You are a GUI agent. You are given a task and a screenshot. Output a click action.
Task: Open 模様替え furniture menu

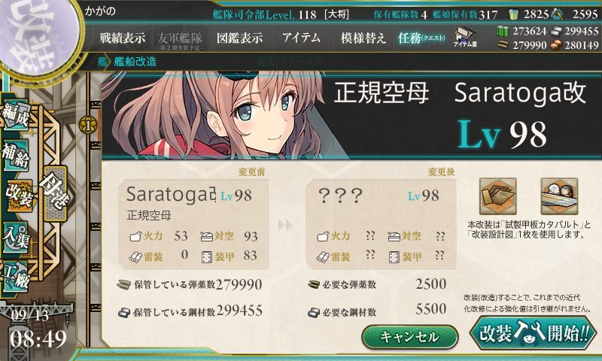coord(363,38)
